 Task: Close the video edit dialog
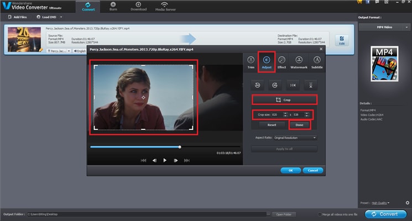point(321,49)
